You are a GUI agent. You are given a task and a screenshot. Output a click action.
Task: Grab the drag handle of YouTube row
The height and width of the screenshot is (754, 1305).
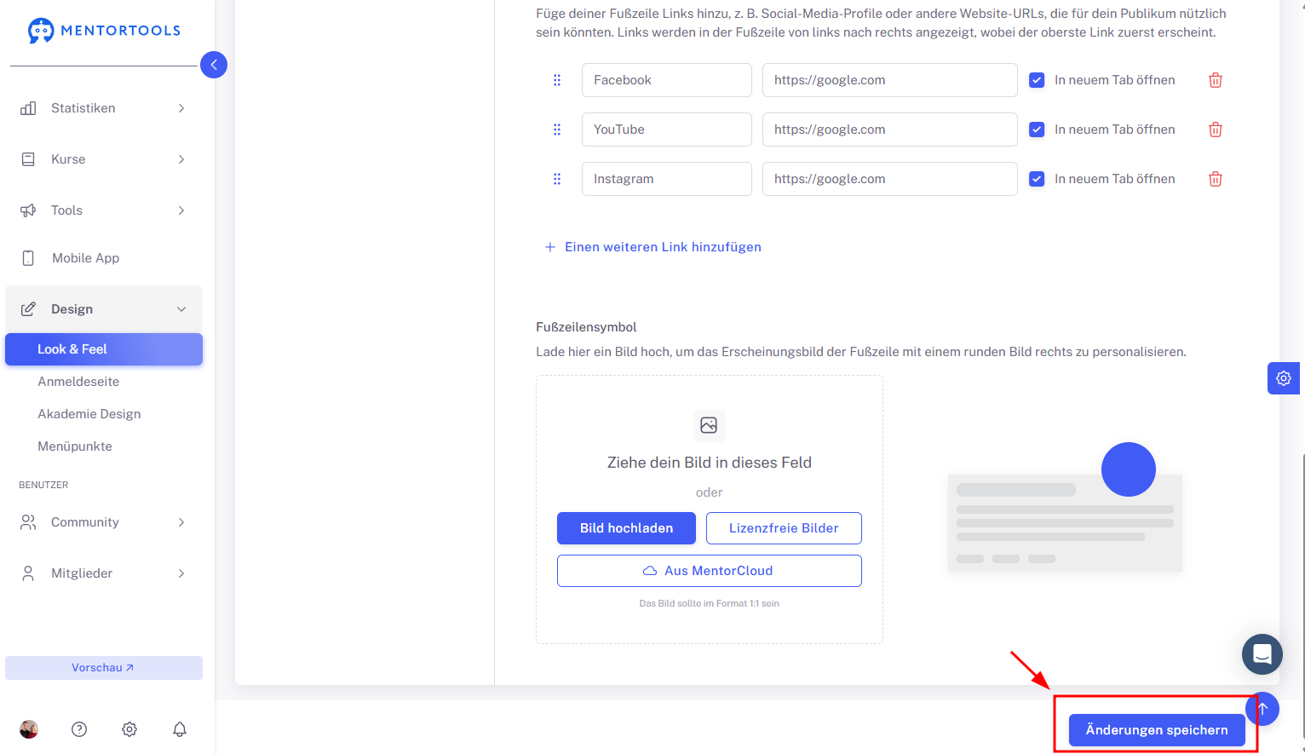tap(557, 130)
